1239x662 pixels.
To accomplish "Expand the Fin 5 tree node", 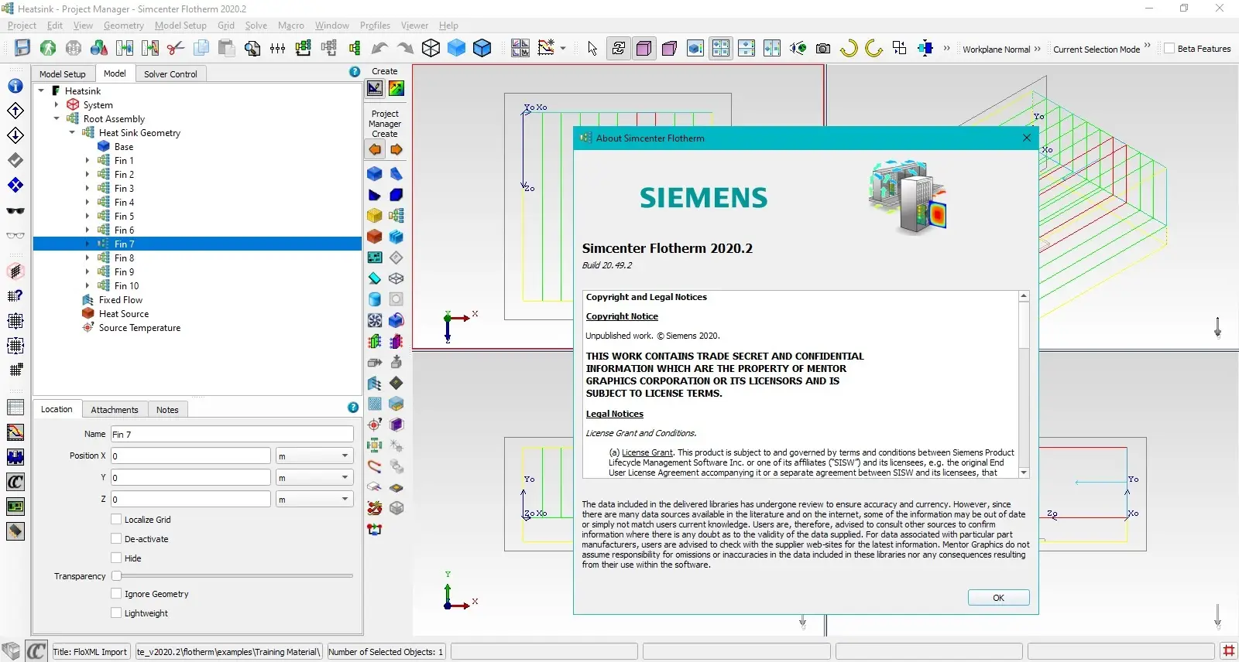I will point(88,217).
